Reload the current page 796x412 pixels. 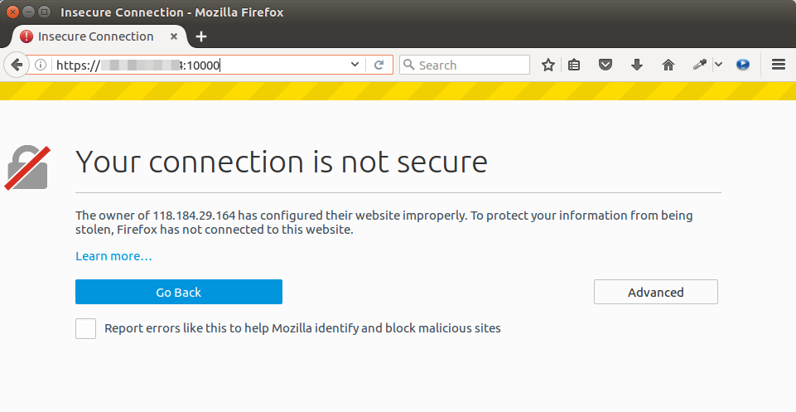point(379,65)
